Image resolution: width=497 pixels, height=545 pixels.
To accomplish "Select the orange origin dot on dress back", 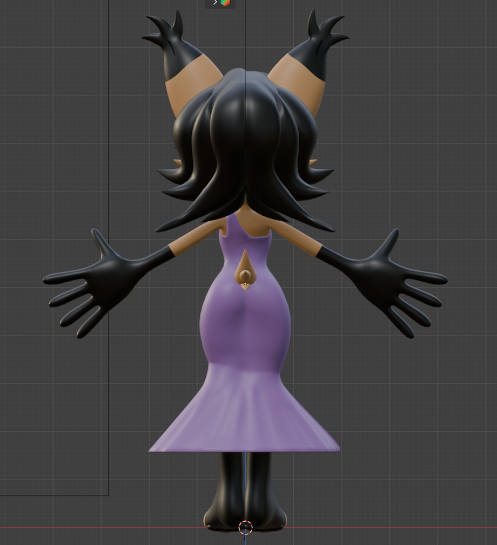I will click(245, 283).
